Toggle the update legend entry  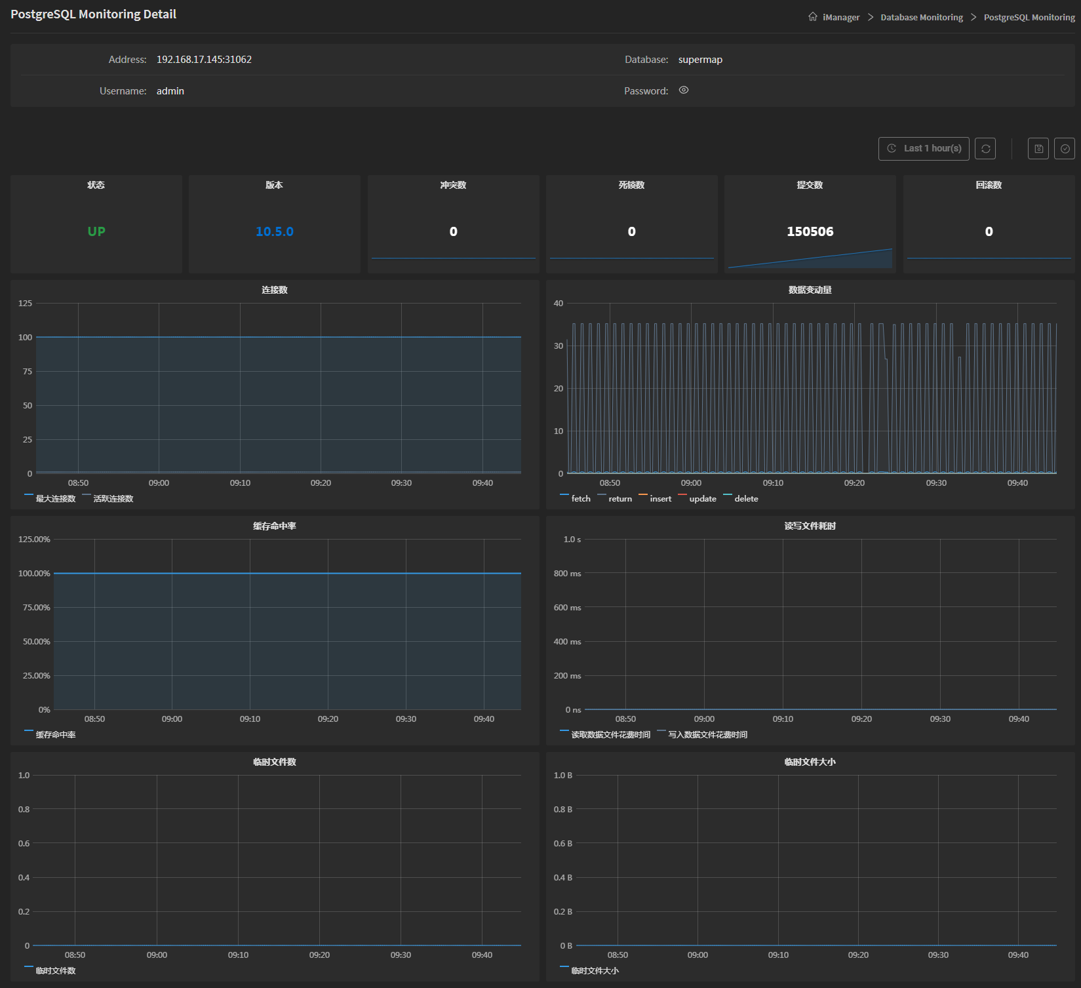(x=699, y=498)
